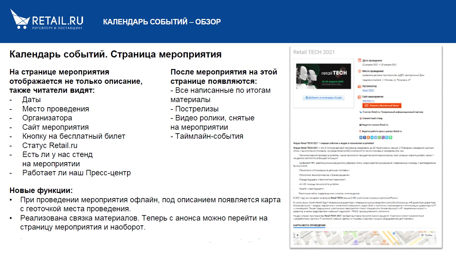Click the list item - Таймлайн-события
This screenshot has height=253, width=456.
(x=207, y=136)
